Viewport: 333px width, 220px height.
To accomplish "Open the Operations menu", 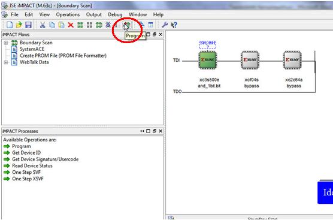I will coord(68,14).
